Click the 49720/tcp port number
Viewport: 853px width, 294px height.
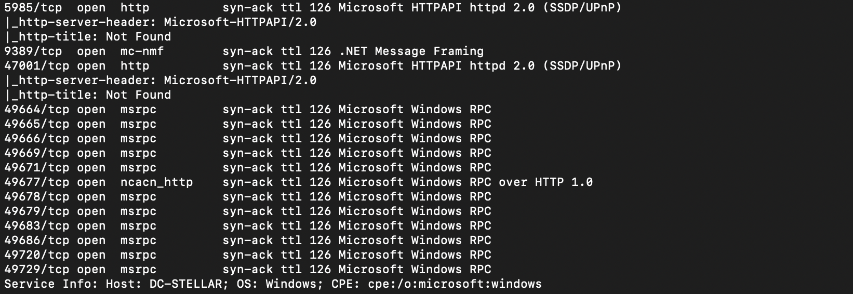coord(36,255)
